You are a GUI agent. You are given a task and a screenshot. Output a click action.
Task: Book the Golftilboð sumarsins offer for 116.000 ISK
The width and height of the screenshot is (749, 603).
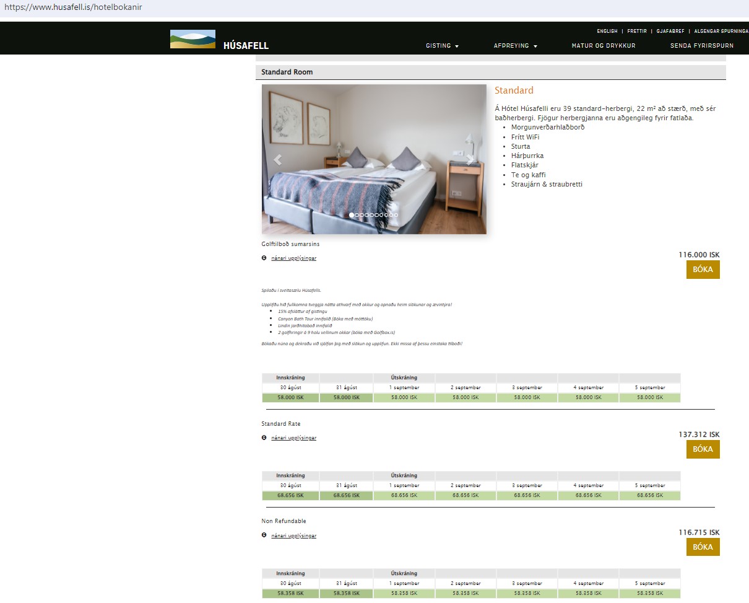click(x=703, y=270)
